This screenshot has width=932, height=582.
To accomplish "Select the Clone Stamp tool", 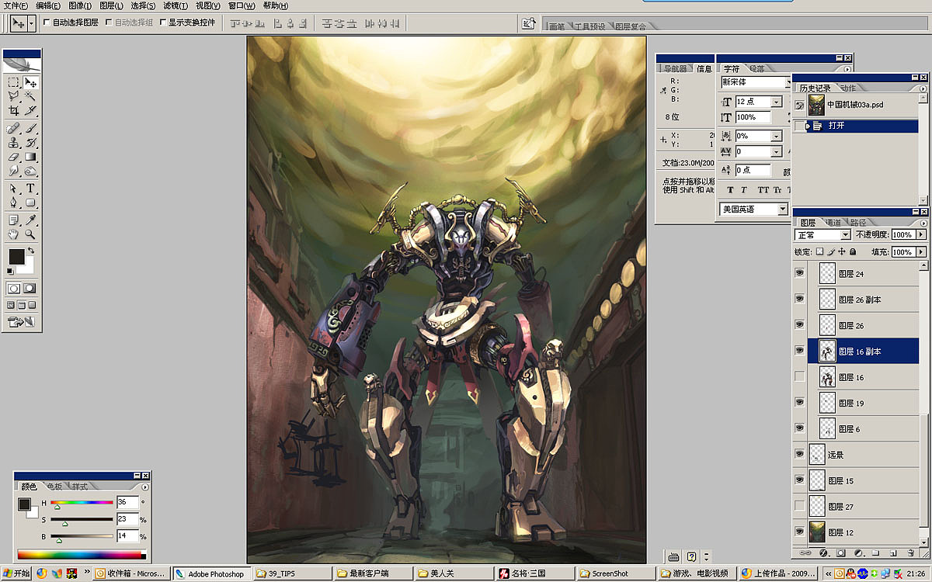I will 13,143.
